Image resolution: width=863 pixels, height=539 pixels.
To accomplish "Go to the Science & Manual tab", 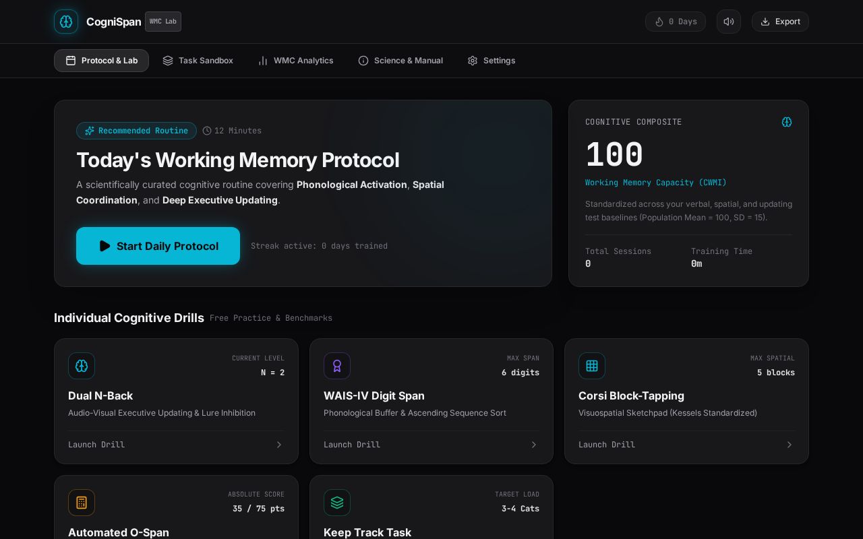I will (400, 61).
